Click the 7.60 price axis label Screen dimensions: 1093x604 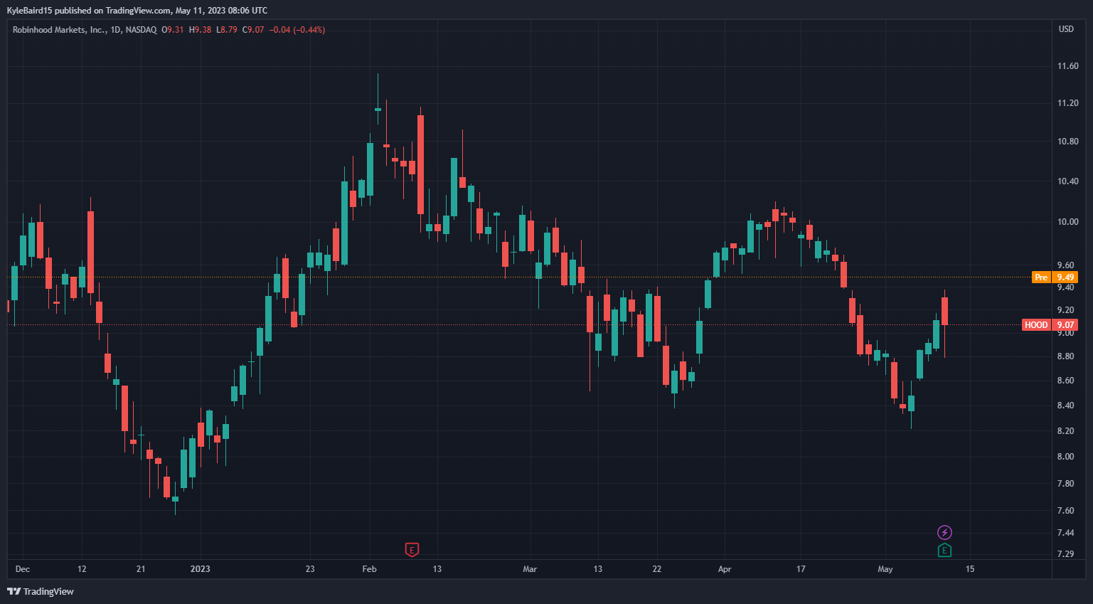click(1066, 511)
